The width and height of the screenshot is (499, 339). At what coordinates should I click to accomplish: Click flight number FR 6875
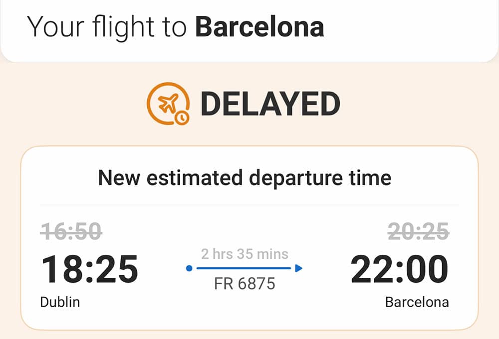[245, 284]
